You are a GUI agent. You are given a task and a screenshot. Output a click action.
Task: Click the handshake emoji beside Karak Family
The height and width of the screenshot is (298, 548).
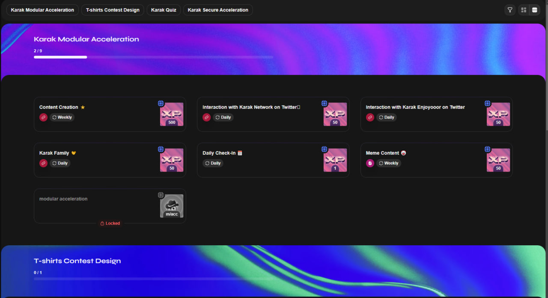coord(74,153)
